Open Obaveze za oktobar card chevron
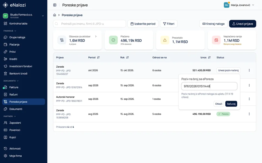 (x=96, y=36)
